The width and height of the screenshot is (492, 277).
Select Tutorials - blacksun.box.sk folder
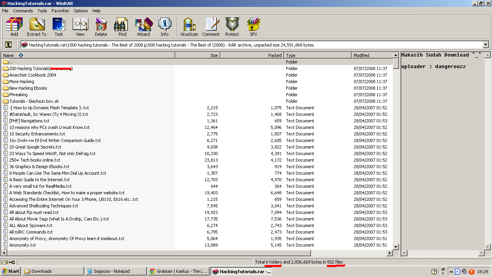(x=34, y=101)
